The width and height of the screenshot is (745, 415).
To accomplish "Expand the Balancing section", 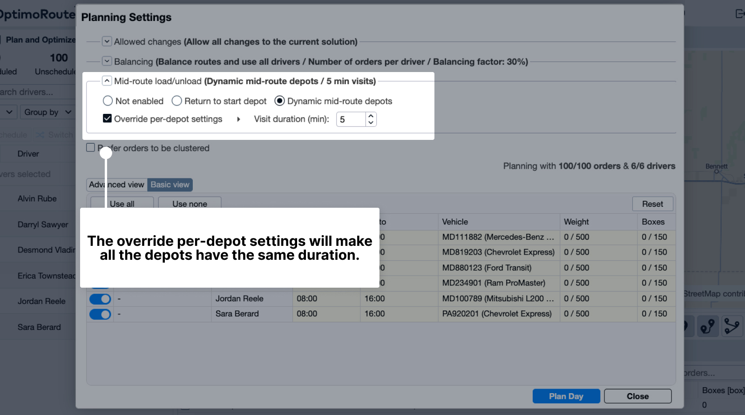I will tap(107, 61).
